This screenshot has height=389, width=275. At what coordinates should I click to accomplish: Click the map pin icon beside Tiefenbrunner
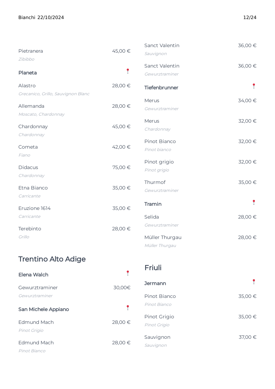pyautogui.click(x=254, y=86)
